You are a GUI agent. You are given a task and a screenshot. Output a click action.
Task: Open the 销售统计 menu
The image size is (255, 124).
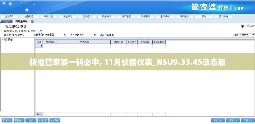[107, 16]
